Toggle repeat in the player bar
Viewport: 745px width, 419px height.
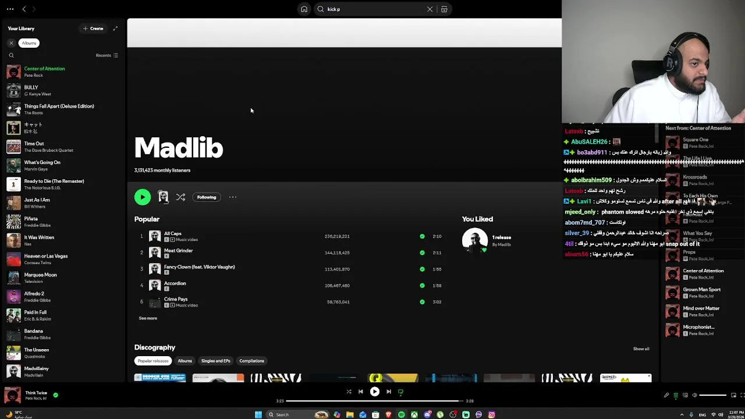coord(400,392)
